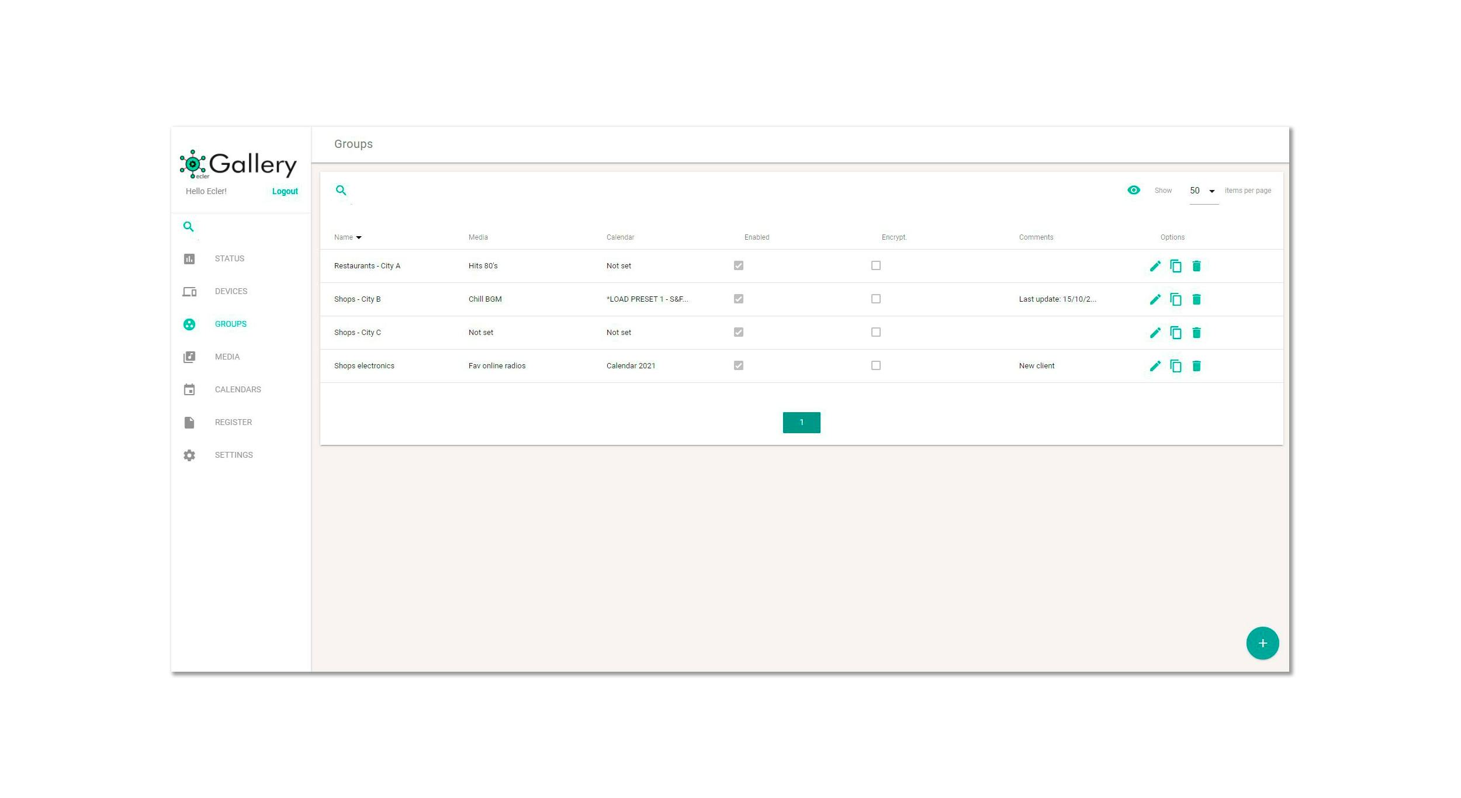Edit the Shops - City B group
Viewport: 1461px width, 798px height.
click(x=1155, y=299)
